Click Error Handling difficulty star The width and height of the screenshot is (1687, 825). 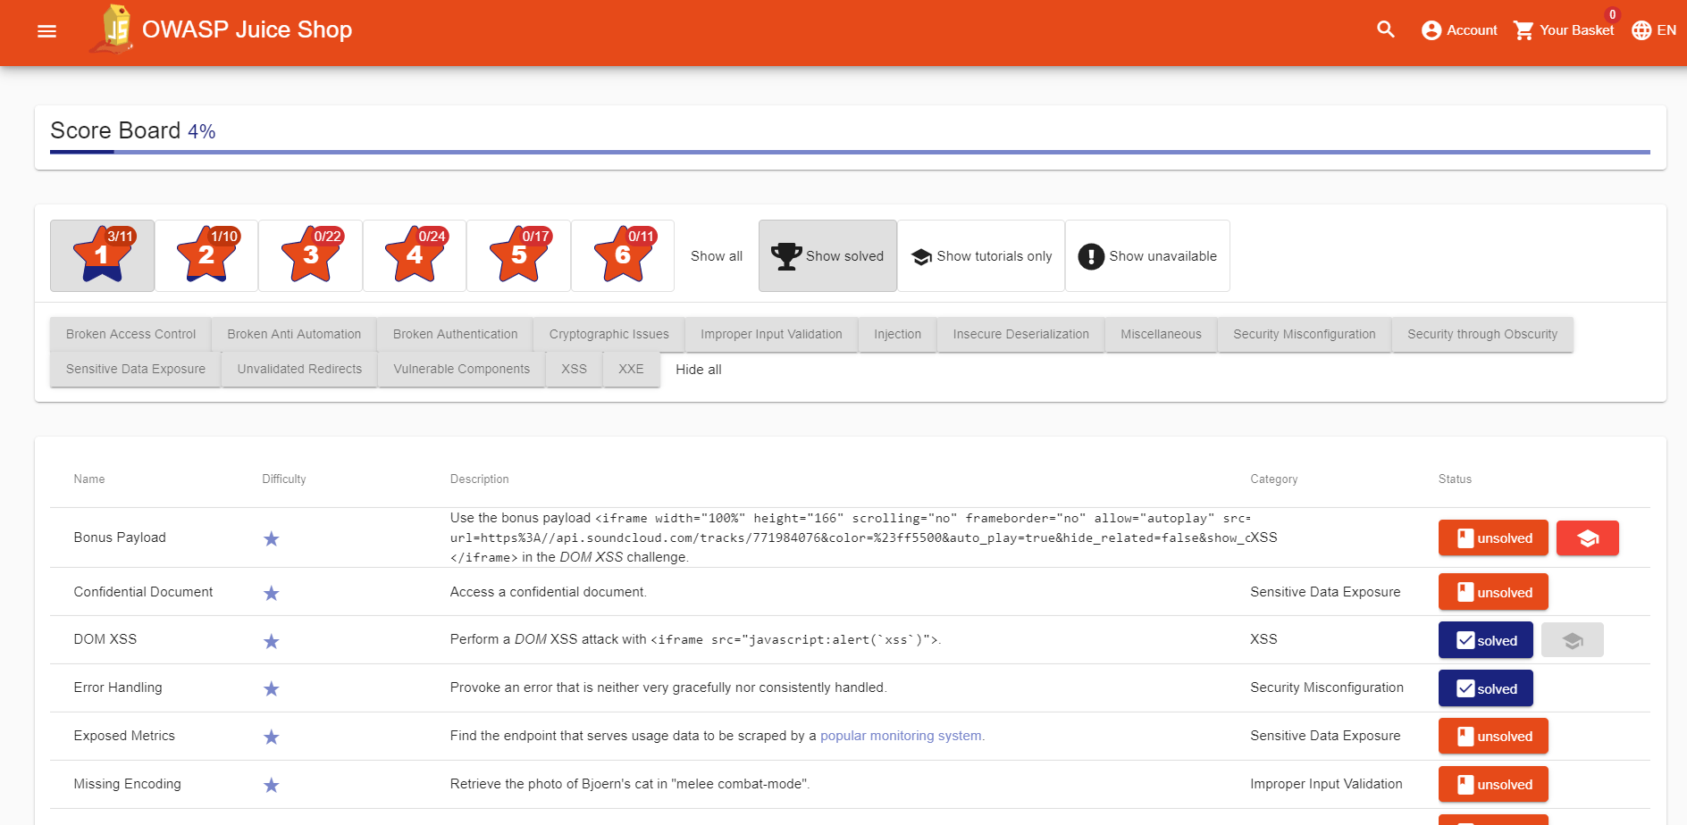(x=272, y=688)
